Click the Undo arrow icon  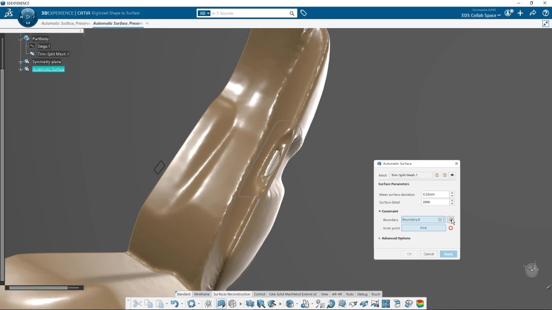coord(174,304)
